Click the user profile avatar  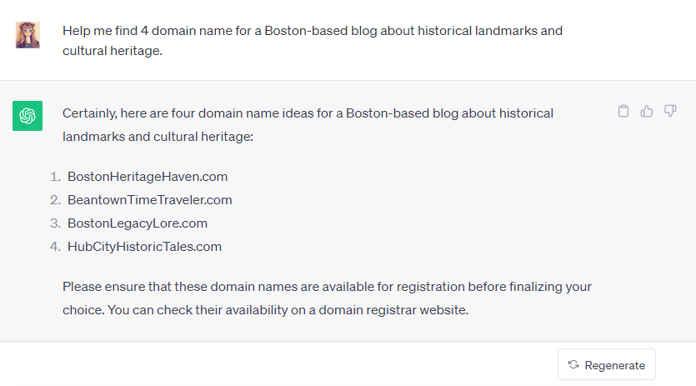(x=28, y=35)
